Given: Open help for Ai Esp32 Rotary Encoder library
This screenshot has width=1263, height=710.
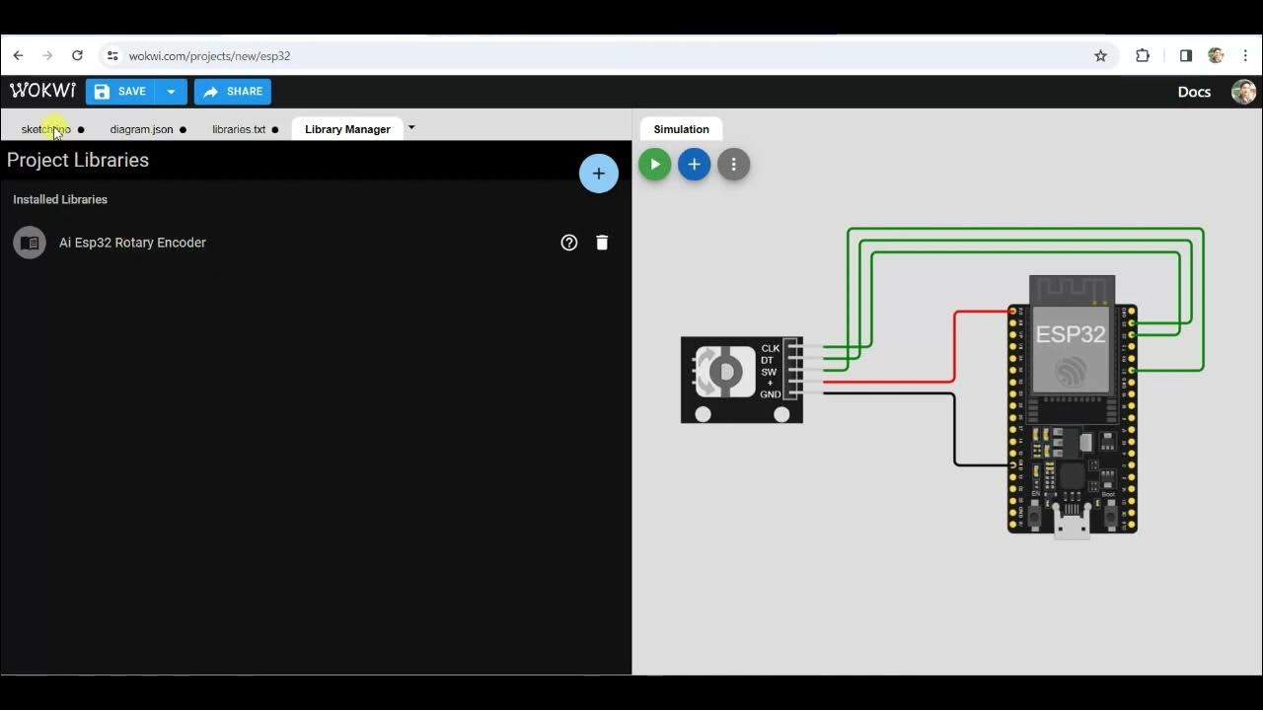Looking at the screenshot, I should click(569, 243).
